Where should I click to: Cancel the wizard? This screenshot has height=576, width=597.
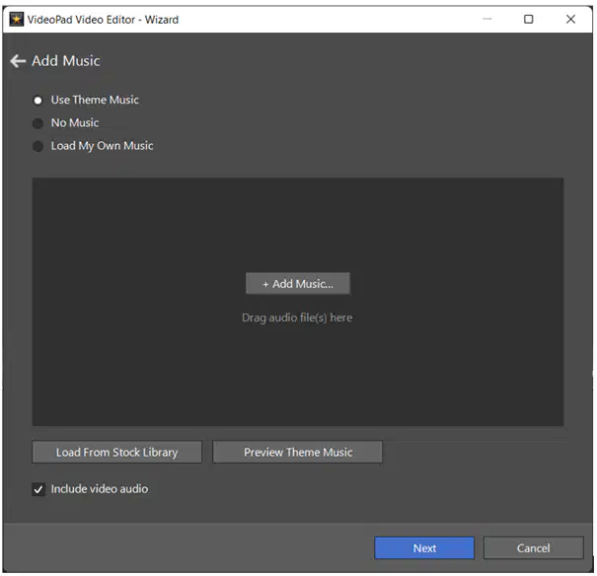[534, 547]
